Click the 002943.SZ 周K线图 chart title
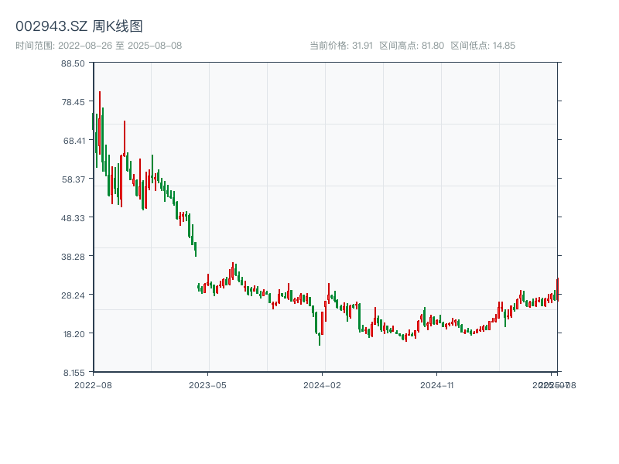Viewport: 619px width, 464px height. (79, 27)
